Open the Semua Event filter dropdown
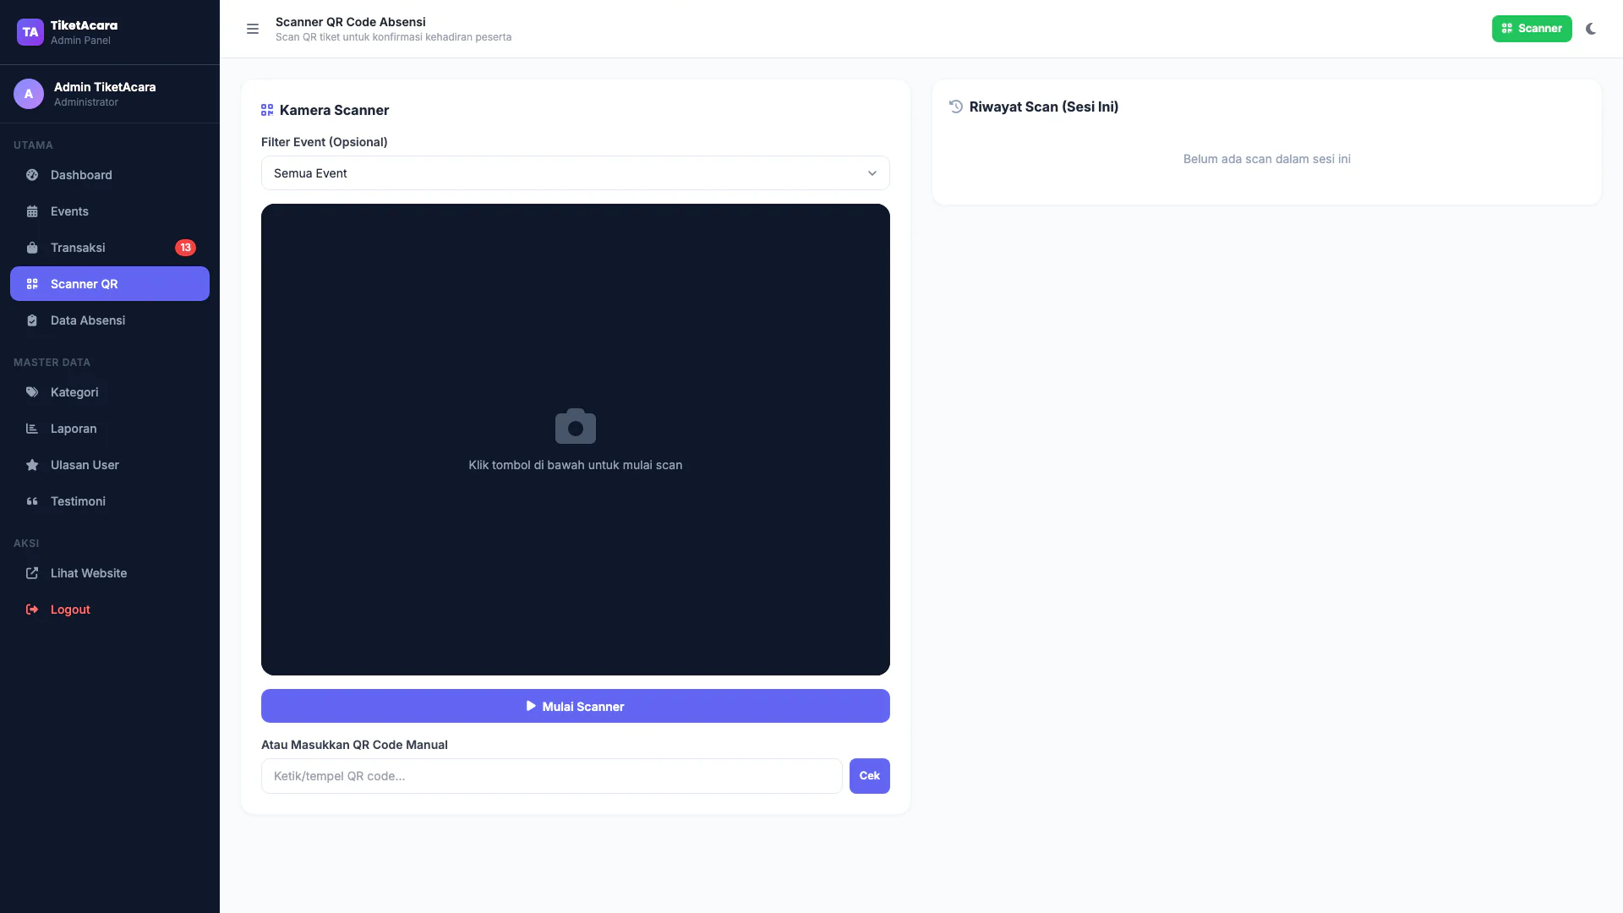This screenshot has height=913, width=1623. 576,173
